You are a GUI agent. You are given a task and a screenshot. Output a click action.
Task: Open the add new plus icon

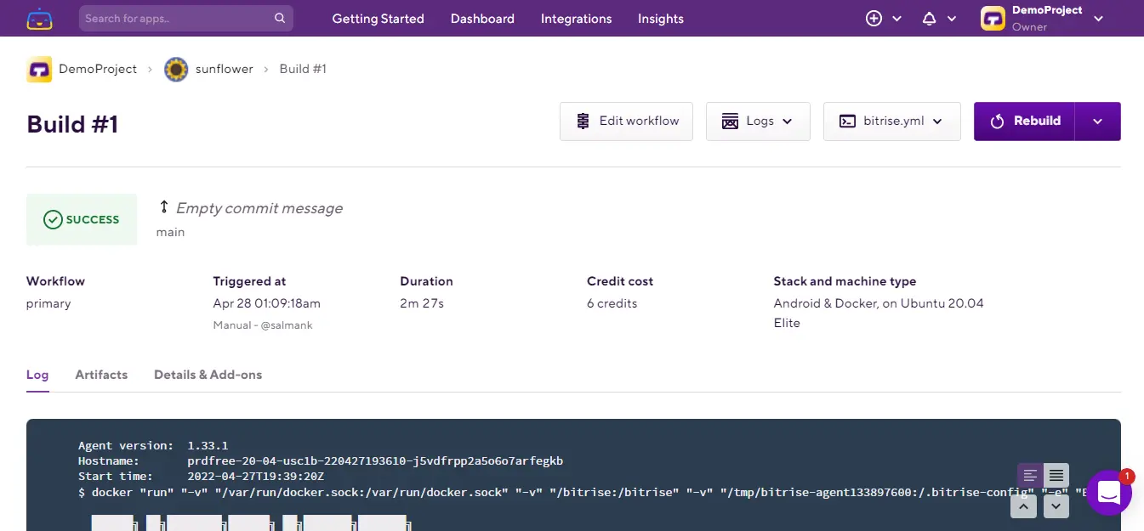874,19
